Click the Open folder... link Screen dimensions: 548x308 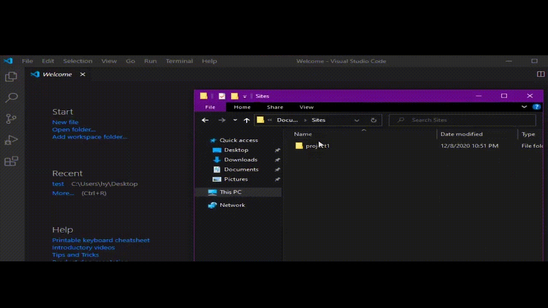coord(74,130)
